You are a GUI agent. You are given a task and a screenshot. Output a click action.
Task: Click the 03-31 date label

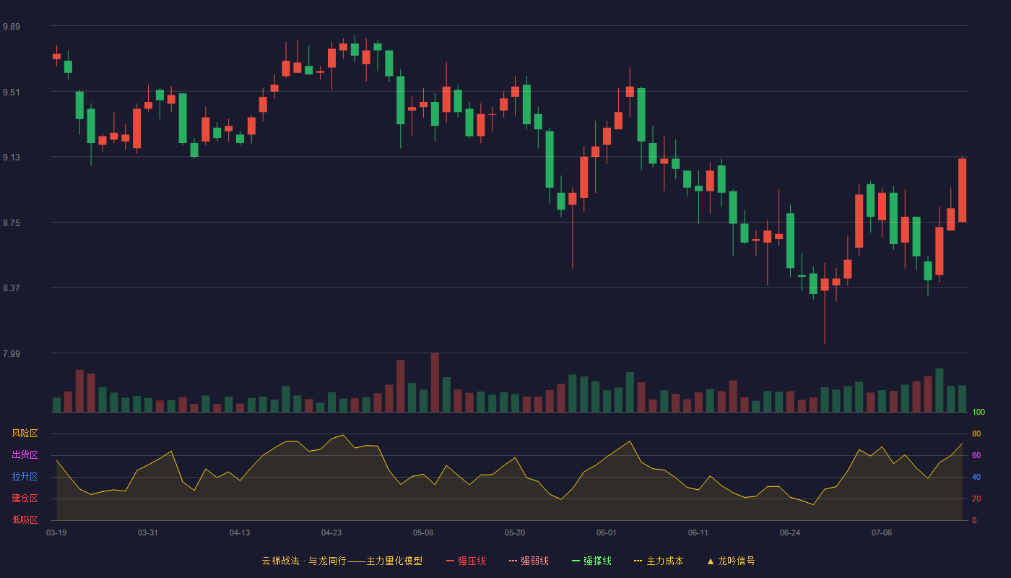(148, 532)
